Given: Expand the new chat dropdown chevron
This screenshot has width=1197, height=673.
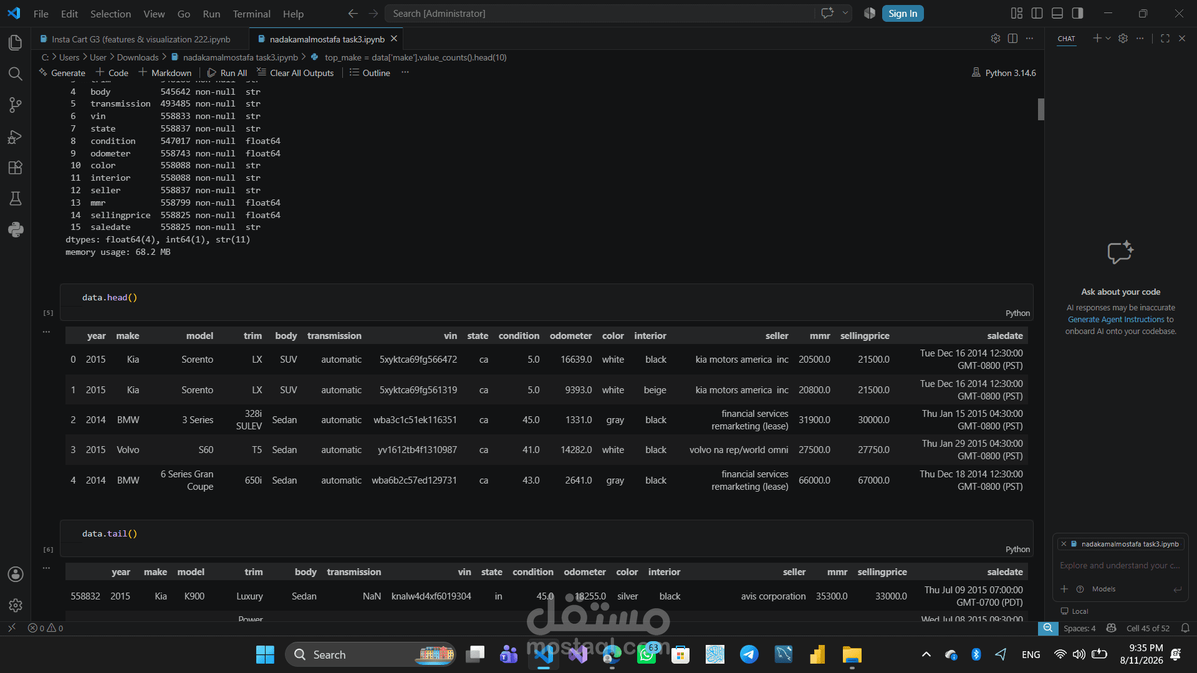Looking at the screenshot, I should pyautogui.click(x=1108, y=39).
